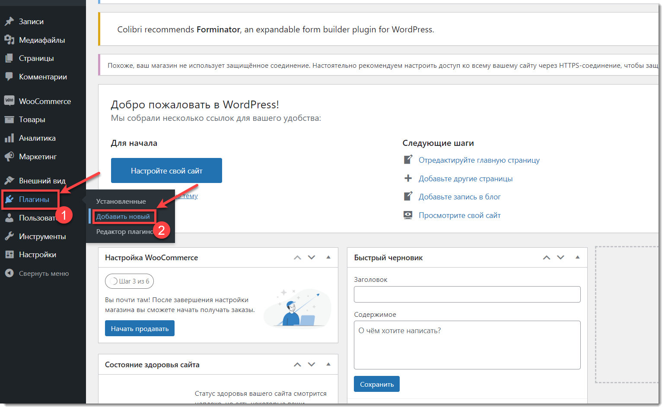Click the monitor icon beside Просмотрите свой сайт

click(x=408, y=215)
